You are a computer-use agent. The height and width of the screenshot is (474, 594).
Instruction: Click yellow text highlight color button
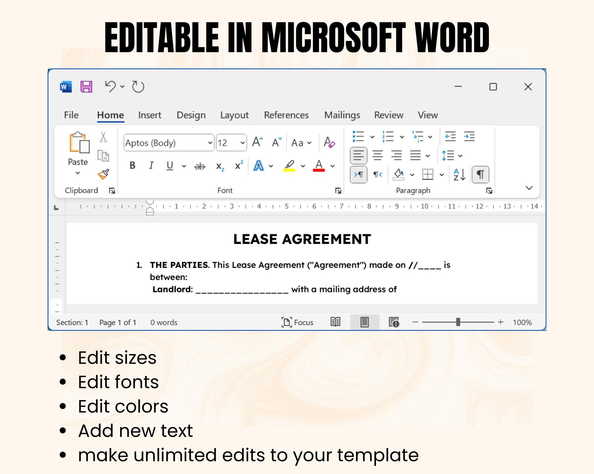pyautogui.click(x=289, y=166)
